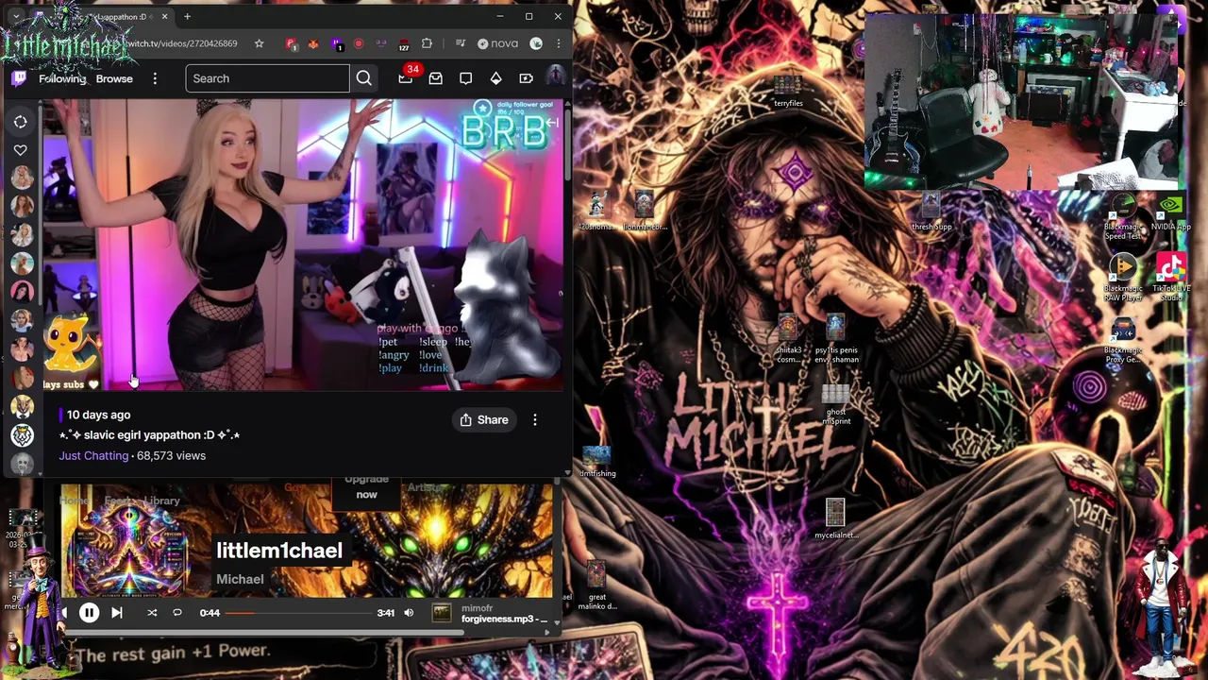Click the Twitch search magnifier button
1208x680 pixels.
[364, 78]
